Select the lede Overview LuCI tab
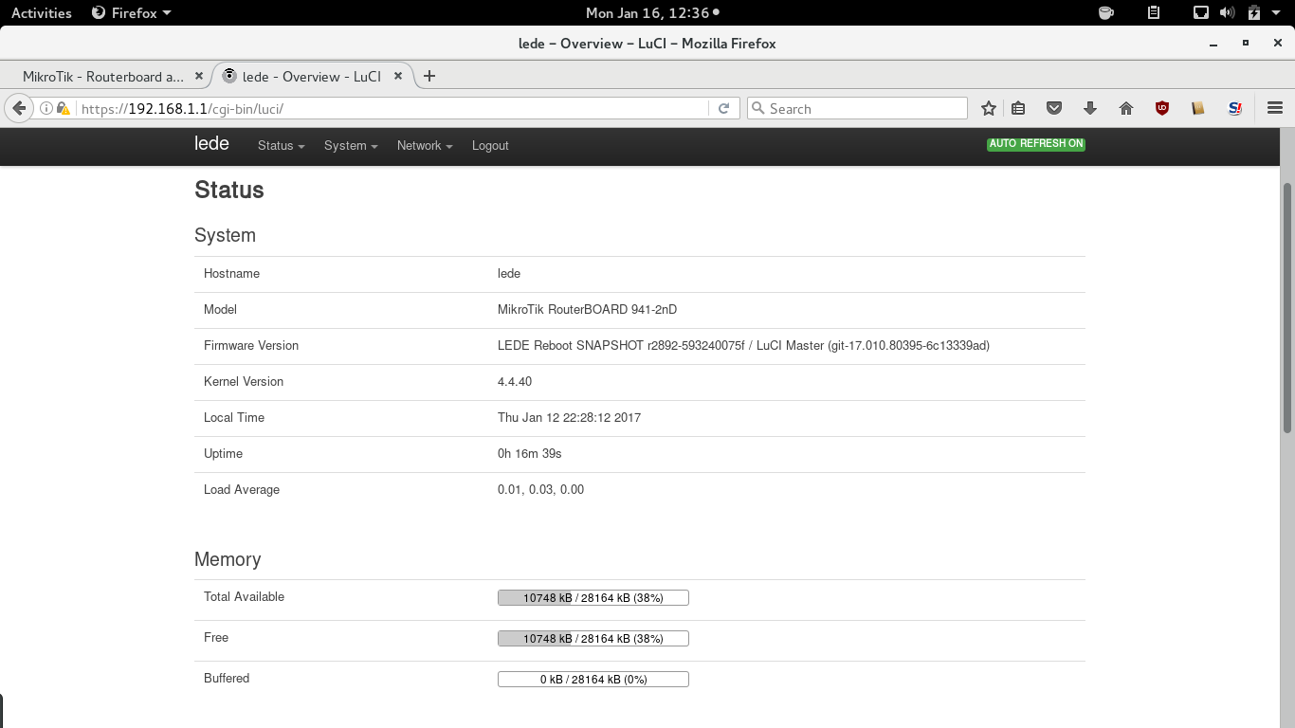 pos(313,76)
